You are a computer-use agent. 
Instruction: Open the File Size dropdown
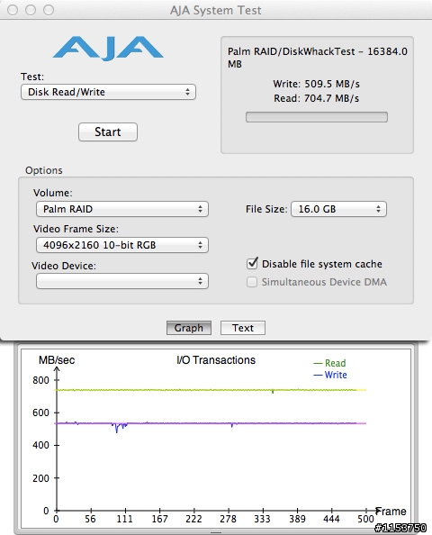tap(338, 209)
